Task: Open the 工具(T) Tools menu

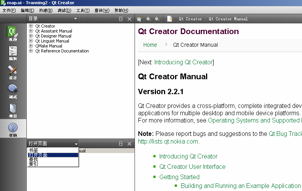Action: tap(83, 10)
